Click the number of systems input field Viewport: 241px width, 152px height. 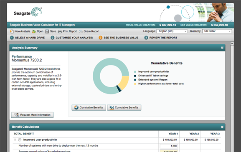(169, 146)
